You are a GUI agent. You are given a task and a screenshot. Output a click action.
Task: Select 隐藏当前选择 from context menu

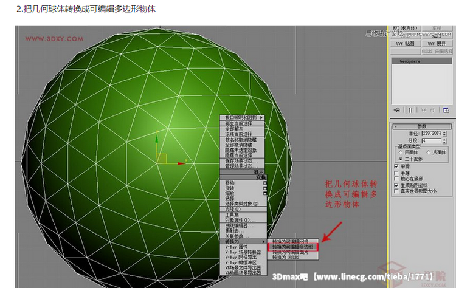point(242,156)
